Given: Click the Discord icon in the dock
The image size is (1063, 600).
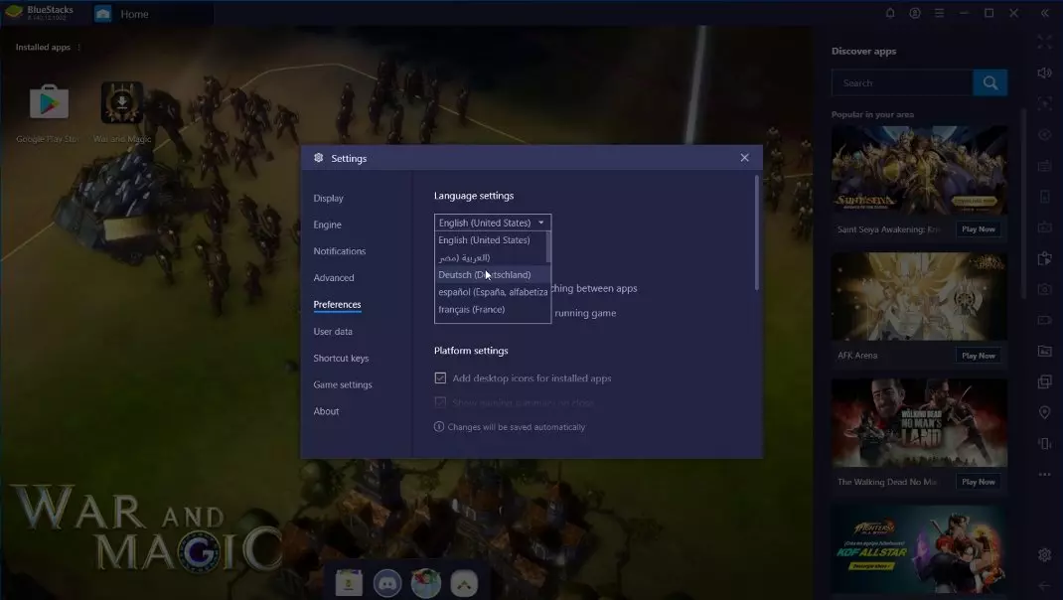Looking at the screenshot, I should tap(387, 583).
